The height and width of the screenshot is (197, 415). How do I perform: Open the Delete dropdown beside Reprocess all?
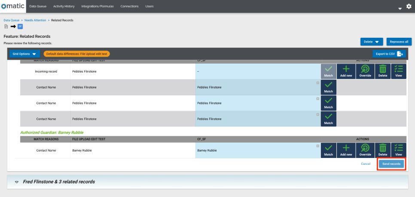(x=371, y=42)
